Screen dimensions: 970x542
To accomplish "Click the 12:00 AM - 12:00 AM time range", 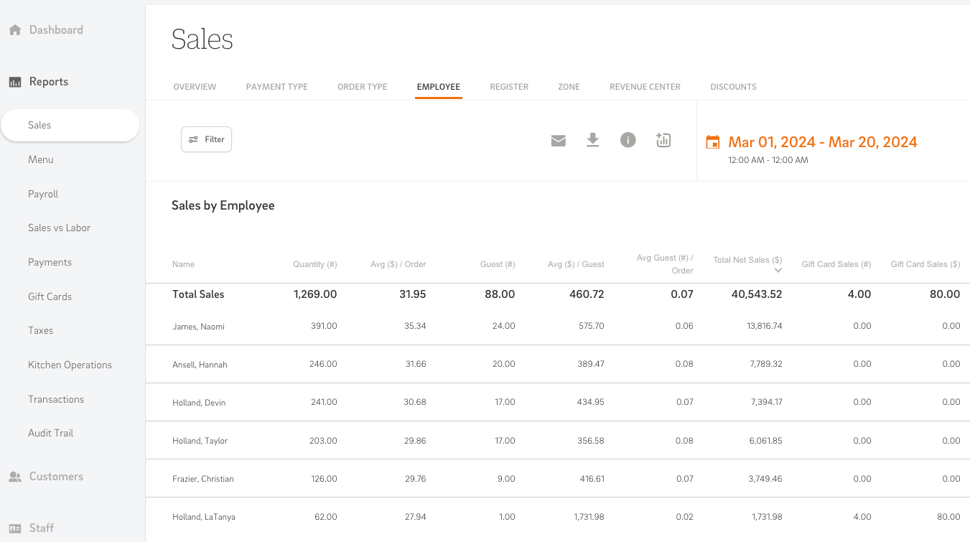I will tap(768, 160).
